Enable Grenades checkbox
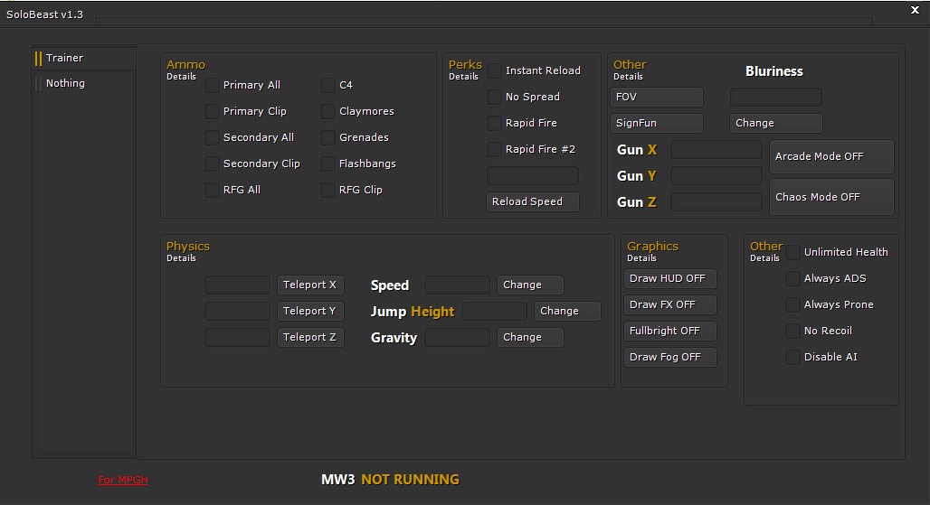 tap(327, 137)
